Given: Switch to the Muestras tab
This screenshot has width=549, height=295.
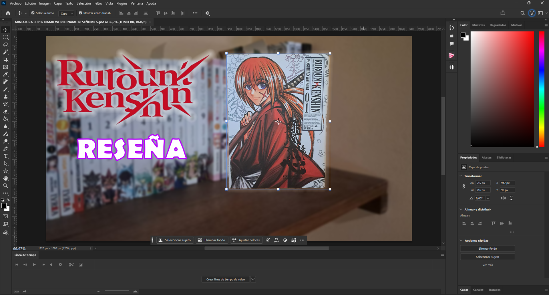Looking at the screenshot, I should coord(478,25).
